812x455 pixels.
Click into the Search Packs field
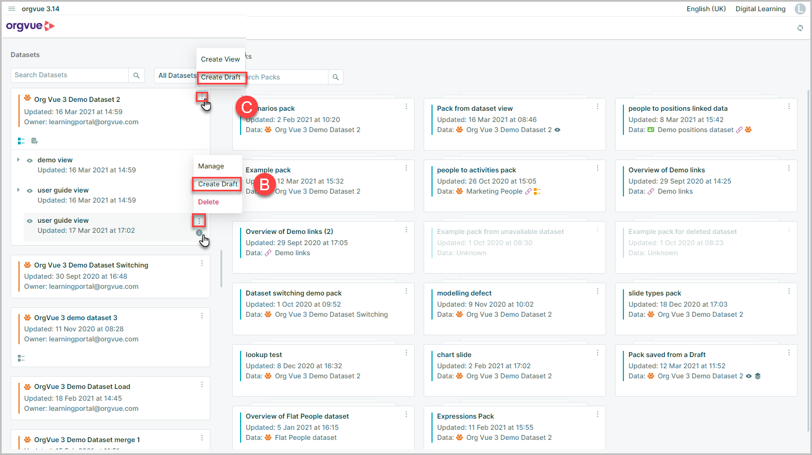(285, 77)
